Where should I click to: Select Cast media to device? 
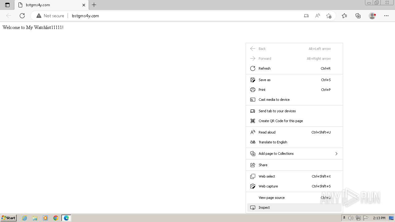click(x=294, y=100)
